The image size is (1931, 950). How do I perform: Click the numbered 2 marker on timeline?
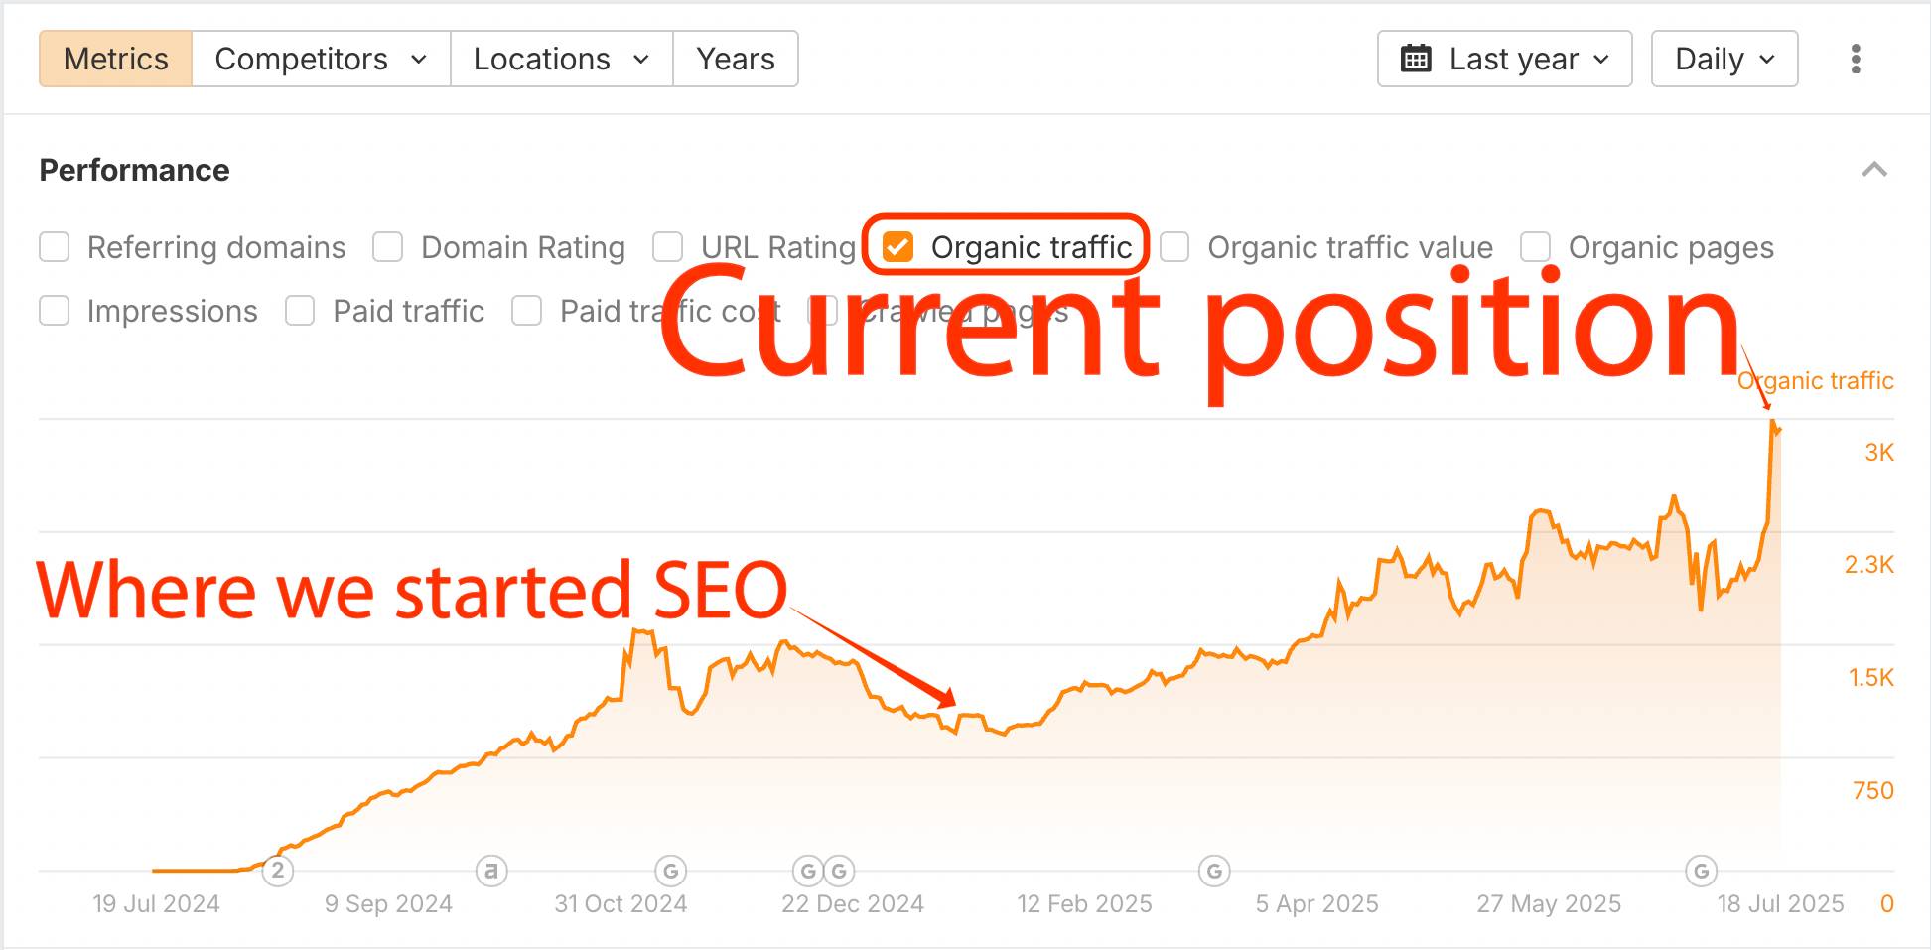point(278,871)
